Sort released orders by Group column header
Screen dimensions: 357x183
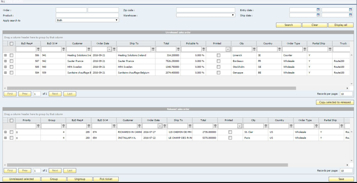53,120
